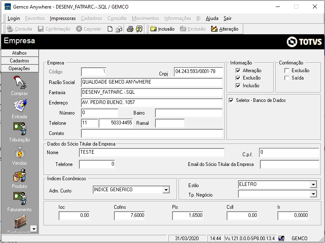Click the Cofins value field
The image size is (325, 243).
point(129,216)
